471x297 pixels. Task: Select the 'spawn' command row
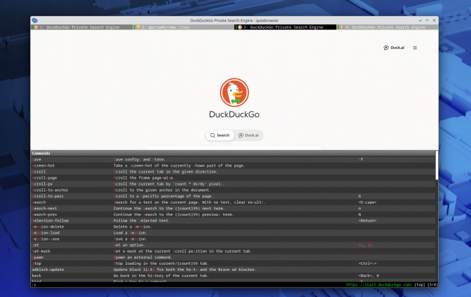[x=233, y=257]
